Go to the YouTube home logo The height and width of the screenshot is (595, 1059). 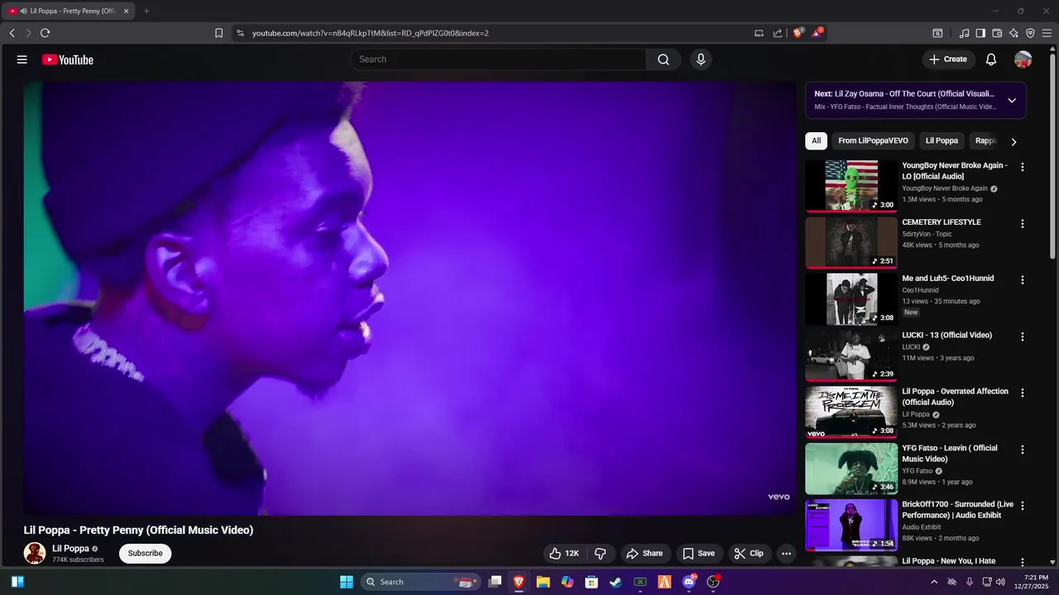tap(68, 59)
